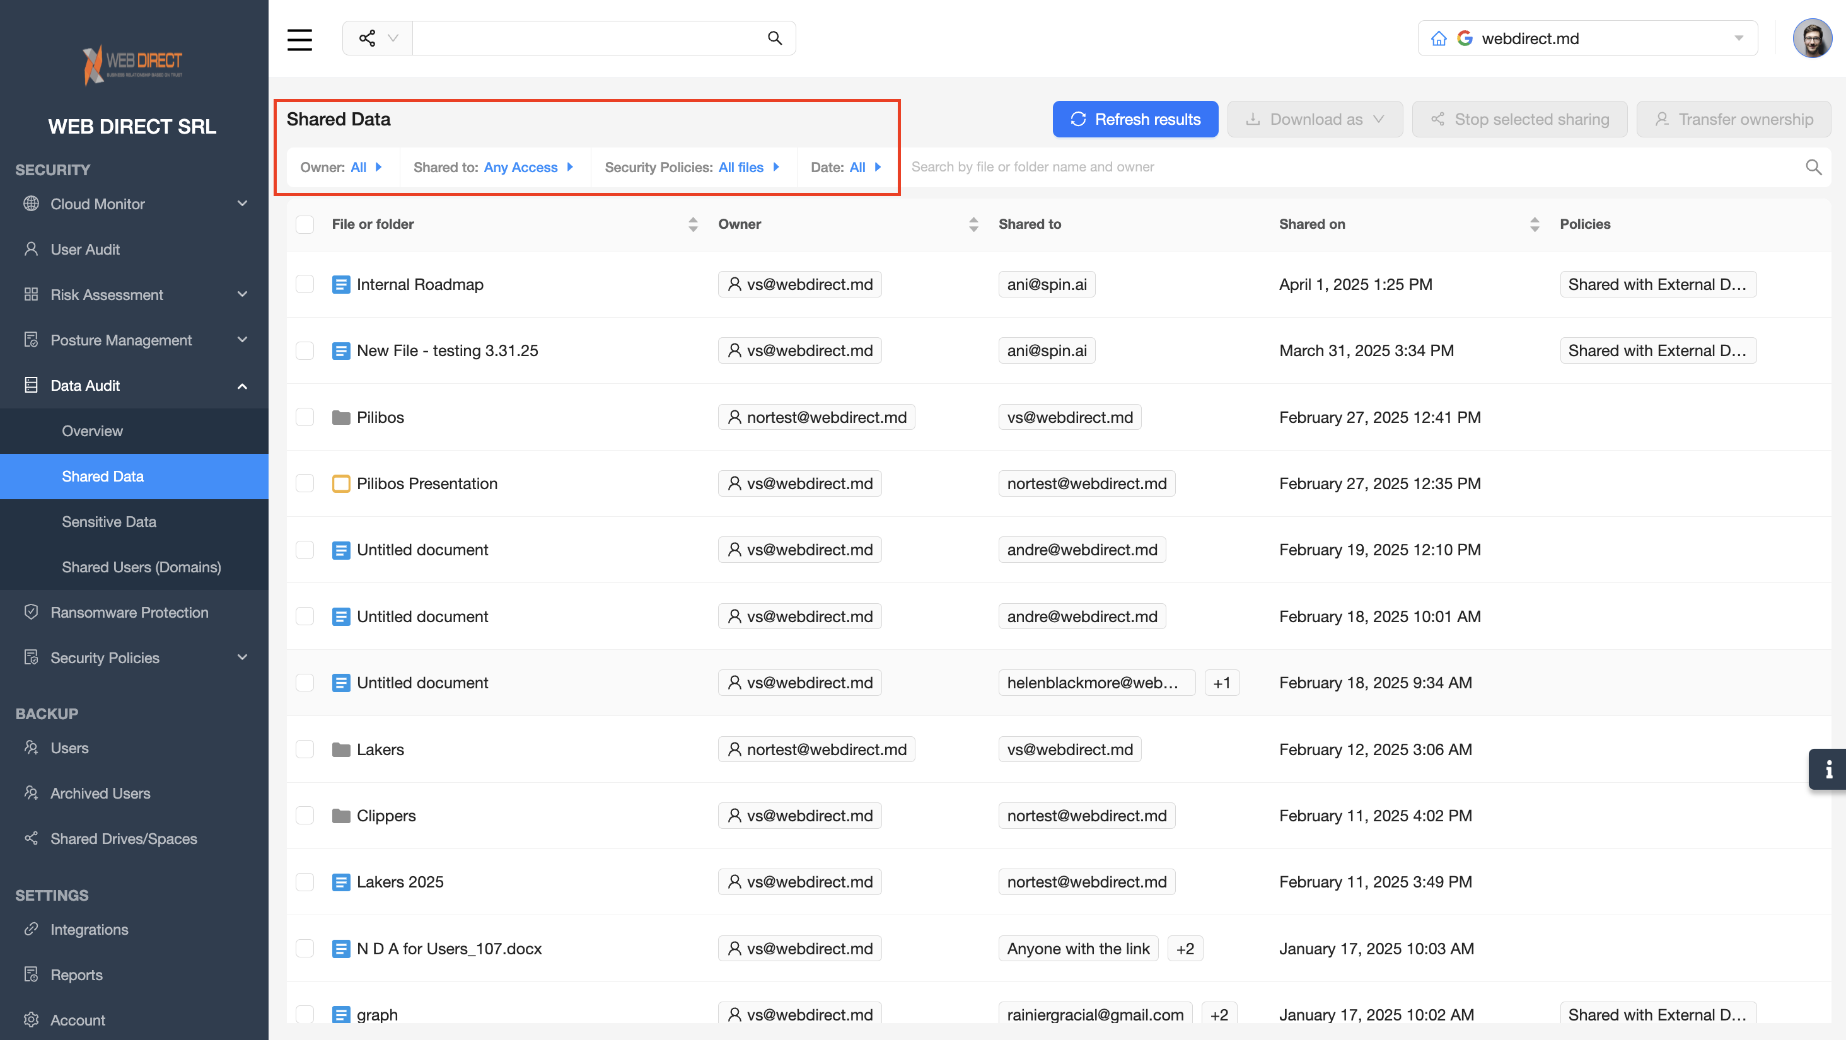The width and height of the screenshot is (1846, 1040).
Task: Tick the select-all header checkbox
Action: coord(305,224)
